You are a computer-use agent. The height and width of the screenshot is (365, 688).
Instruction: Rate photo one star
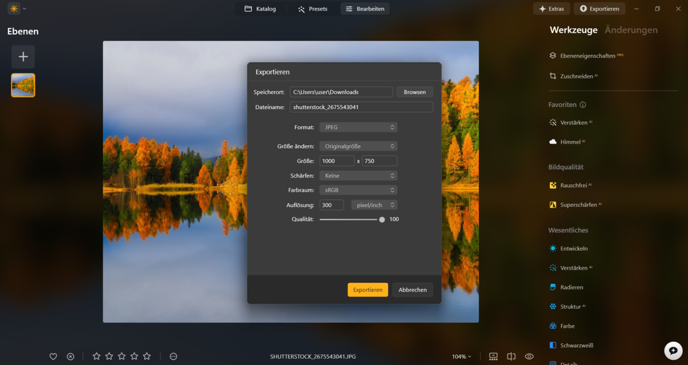96,356
